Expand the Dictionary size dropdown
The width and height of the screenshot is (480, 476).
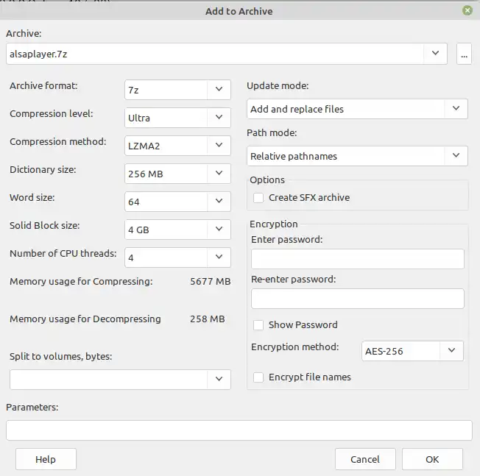pos(219,174)
